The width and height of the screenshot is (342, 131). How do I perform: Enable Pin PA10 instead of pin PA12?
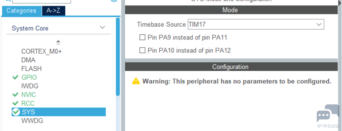pos(142,50)
